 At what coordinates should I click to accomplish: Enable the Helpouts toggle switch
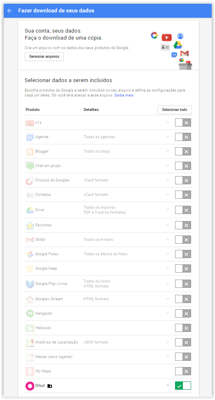tap(183, 328)
